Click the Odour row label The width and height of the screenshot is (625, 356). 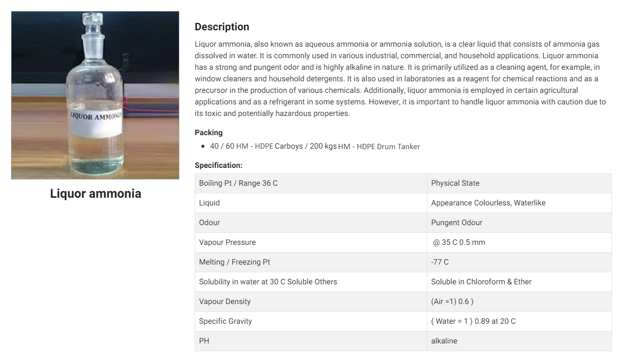pos(210,223)
